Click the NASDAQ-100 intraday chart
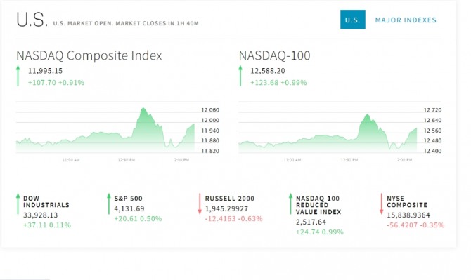The height and width of the screenshot is (280, 471). click(x=328, y=131)
